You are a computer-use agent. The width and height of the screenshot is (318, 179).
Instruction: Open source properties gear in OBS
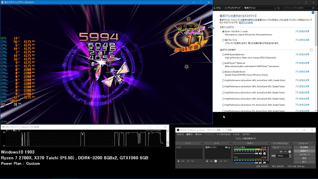[216, 161]
